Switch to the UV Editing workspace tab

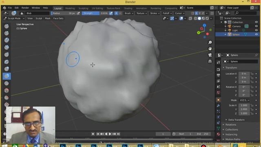tap(97, 8)
